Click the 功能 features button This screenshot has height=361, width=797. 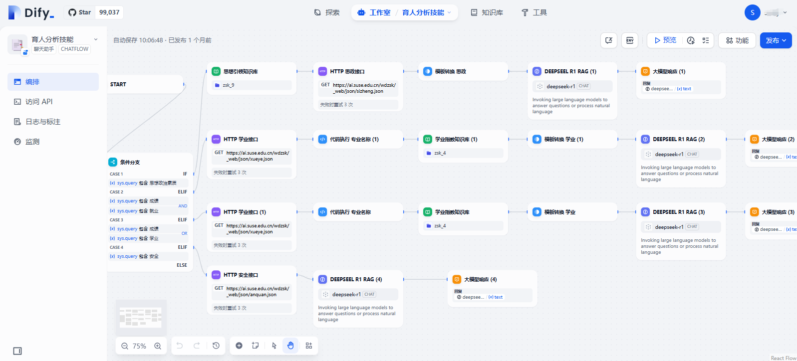(x=737, y=40)
